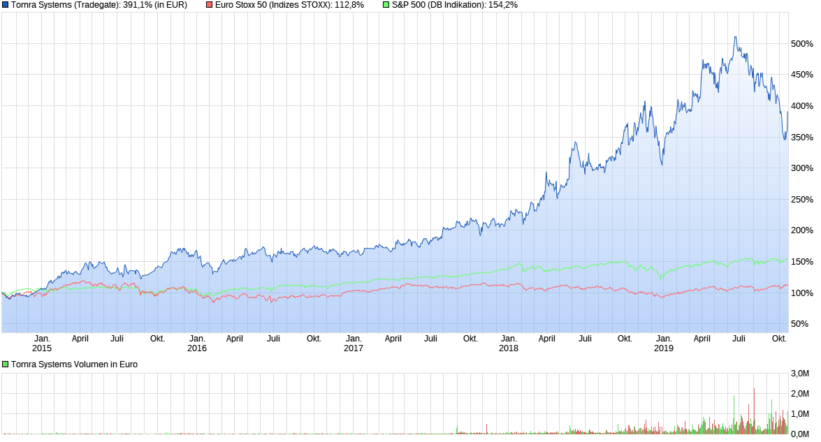
Task: Click the 'April' label after Jan. 2019
Action: pyautogui.click(x=702, y=339)
